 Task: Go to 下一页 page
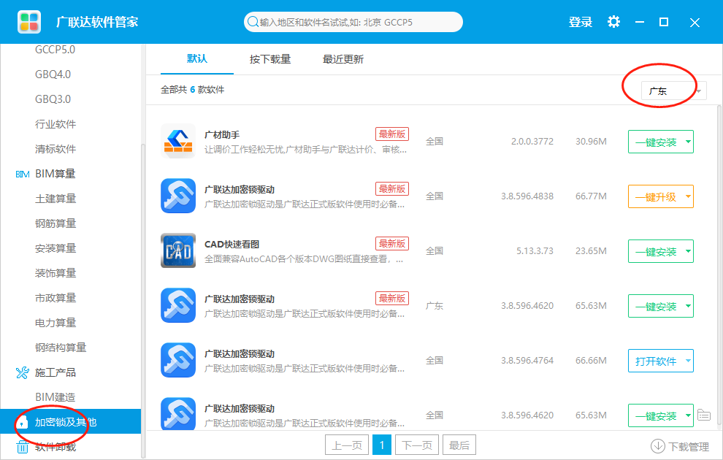[417, 445]
